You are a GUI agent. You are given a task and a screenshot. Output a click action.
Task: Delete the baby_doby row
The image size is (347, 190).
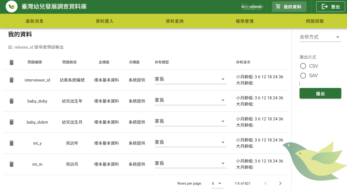coord(11,101)
